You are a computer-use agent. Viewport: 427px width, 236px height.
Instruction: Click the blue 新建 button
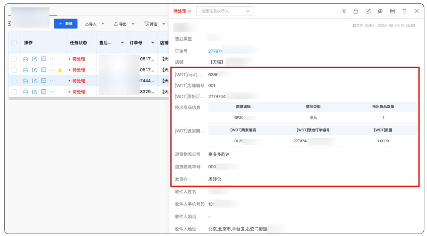click(66, 24)
